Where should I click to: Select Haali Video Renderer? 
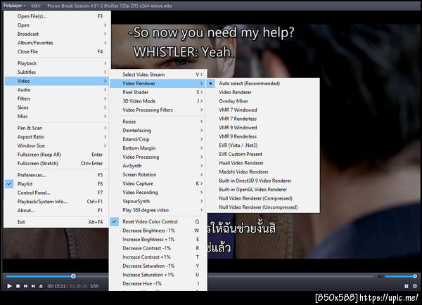(262, 163)
